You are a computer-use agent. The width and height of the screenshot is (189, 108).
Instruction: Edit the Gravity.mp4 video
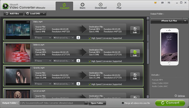pos(135,76)
